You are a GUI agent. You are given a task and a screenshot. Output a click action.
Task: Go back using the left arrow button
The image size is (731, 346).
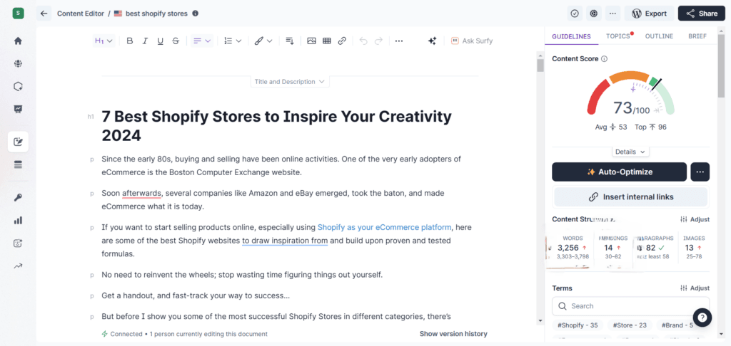click(44, 14)
